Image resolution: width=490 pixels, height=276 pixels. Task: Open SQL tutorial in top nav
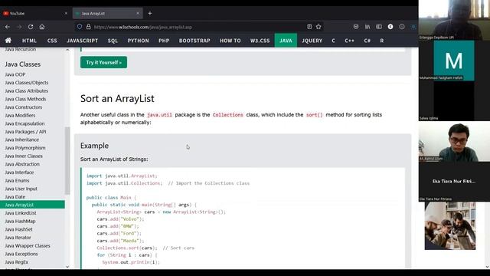(x=113, y=41)
